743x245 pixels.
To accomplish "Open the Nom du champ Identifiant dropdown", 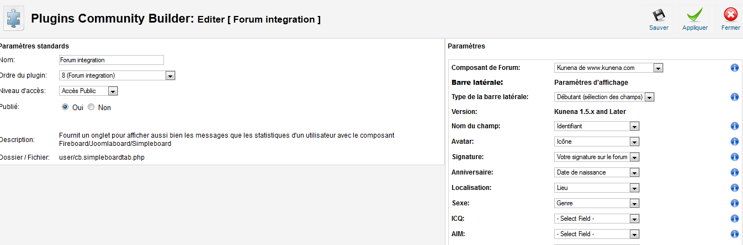I will (597, 126).
